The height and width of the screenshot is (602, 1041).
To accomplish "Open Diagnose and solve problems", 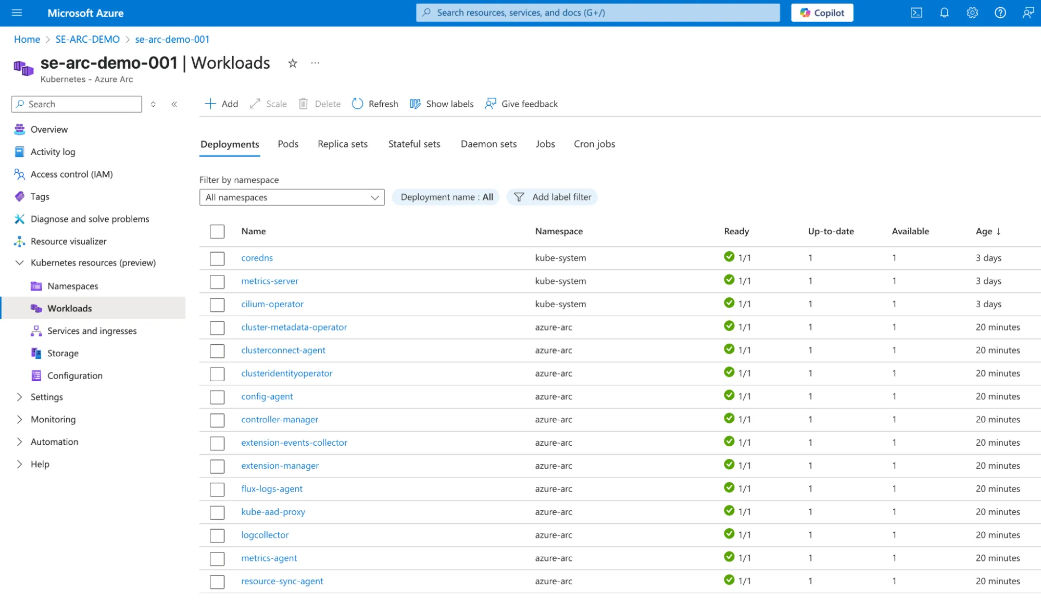I will pyautogui.click(x=90, y=219).
